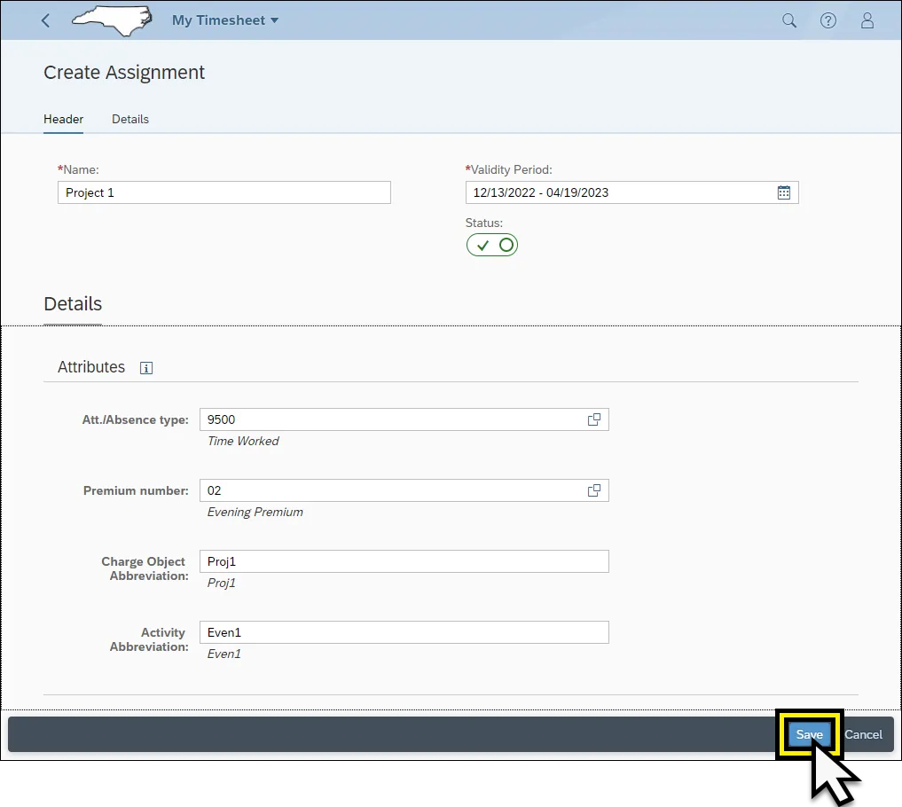The width and height of the screenshot is (902, 807).
Task: Click the back arrow icon
Action: [x=46, y=20]
